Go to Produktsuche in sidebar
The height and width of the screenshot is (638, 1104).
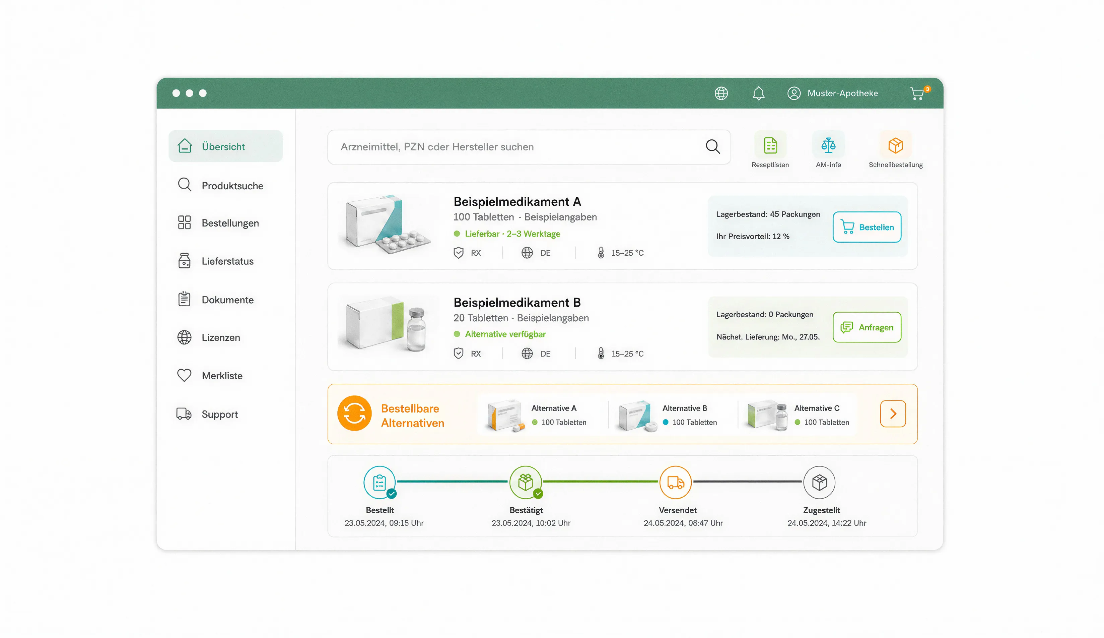coord(220,185)
